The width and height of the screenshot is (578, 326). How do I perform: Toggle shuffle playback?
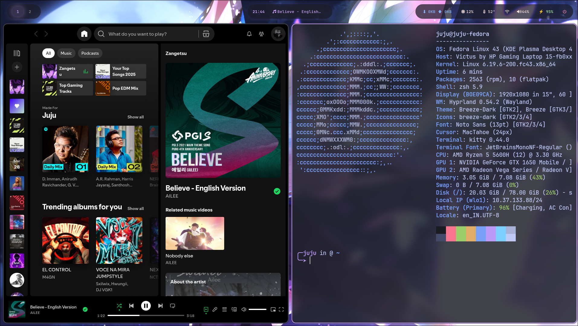pos(119,306)
